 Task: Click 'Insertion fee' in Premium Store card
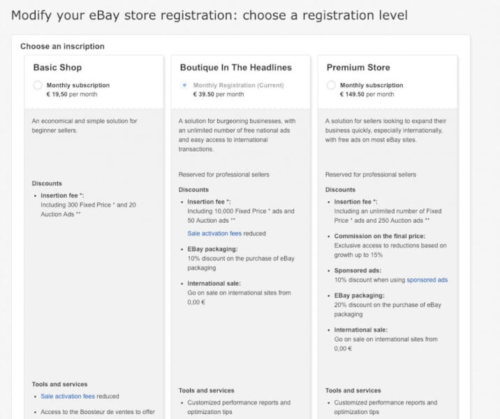tap(355, 202)
